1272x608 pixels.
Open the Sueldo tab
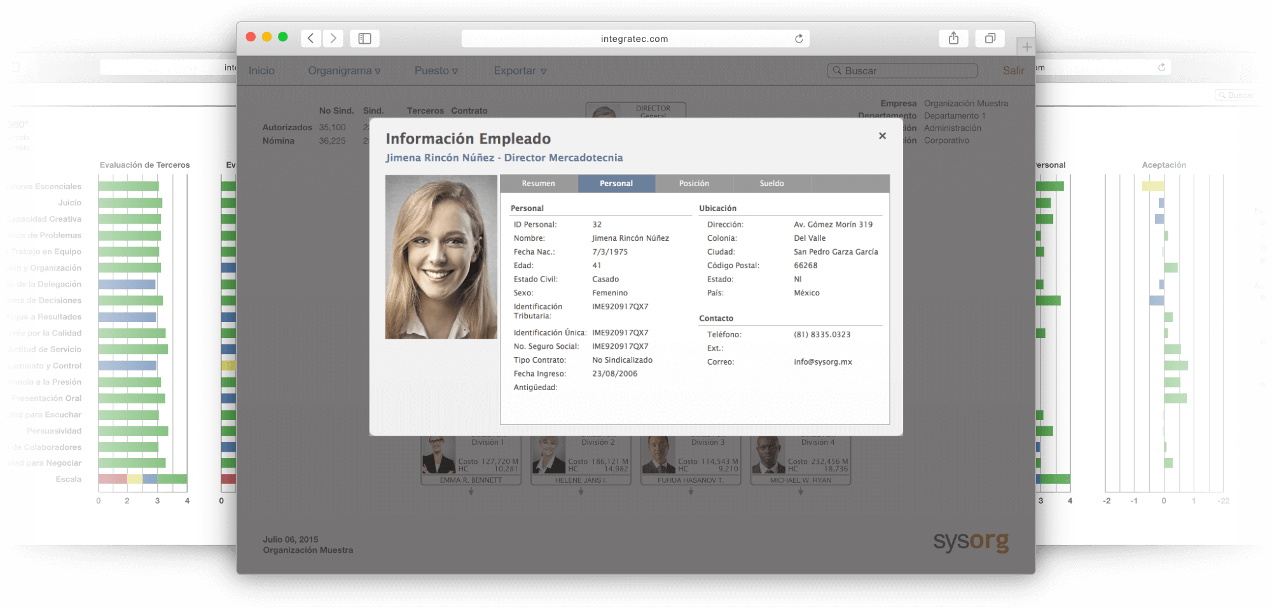click(x=771, y=184)
